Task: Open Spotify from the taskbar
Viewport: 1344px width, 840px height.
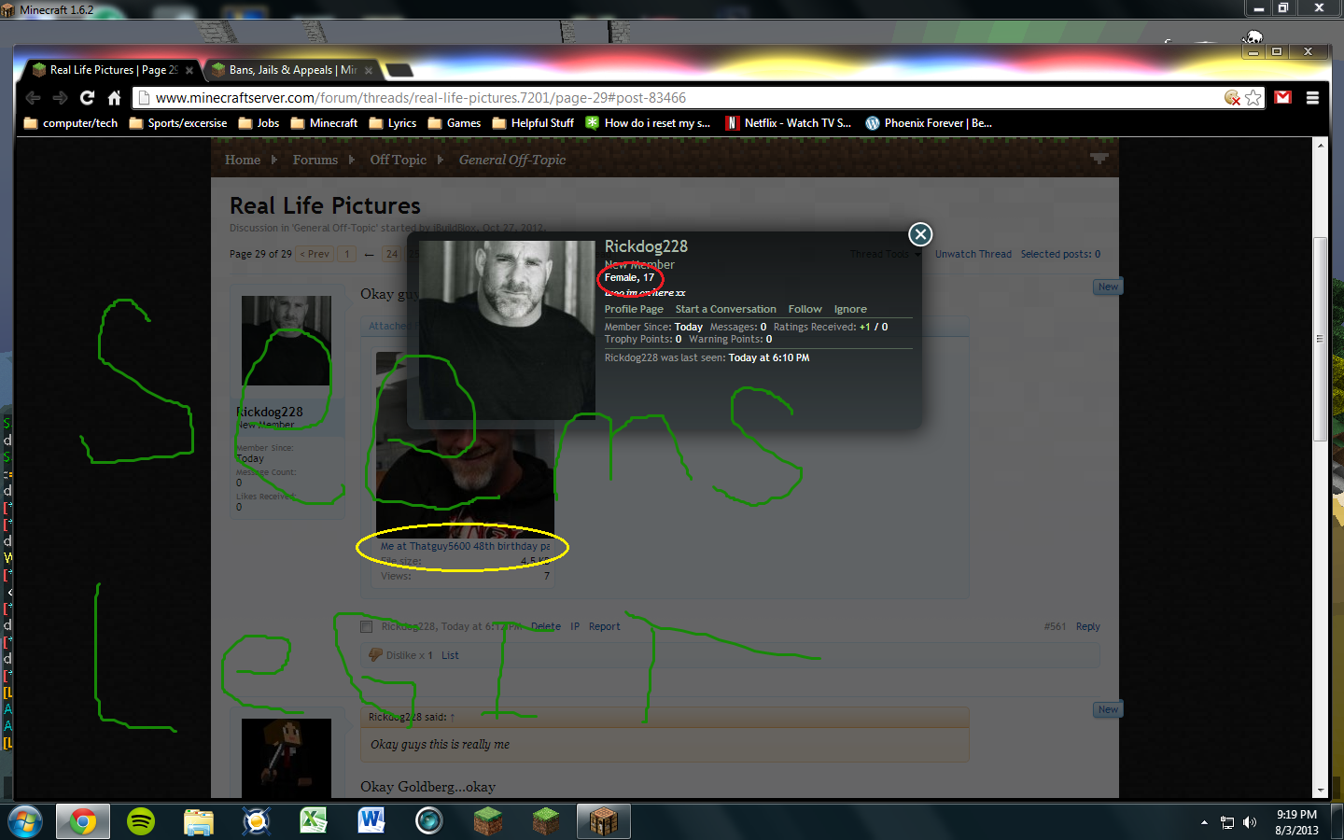Action: (x=141, y=821)
